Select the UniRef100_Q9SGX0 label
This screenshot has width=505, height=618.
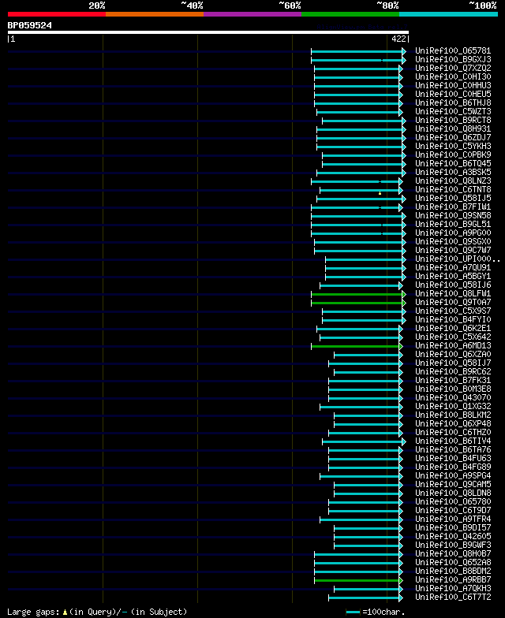click(x=453, y=241)
